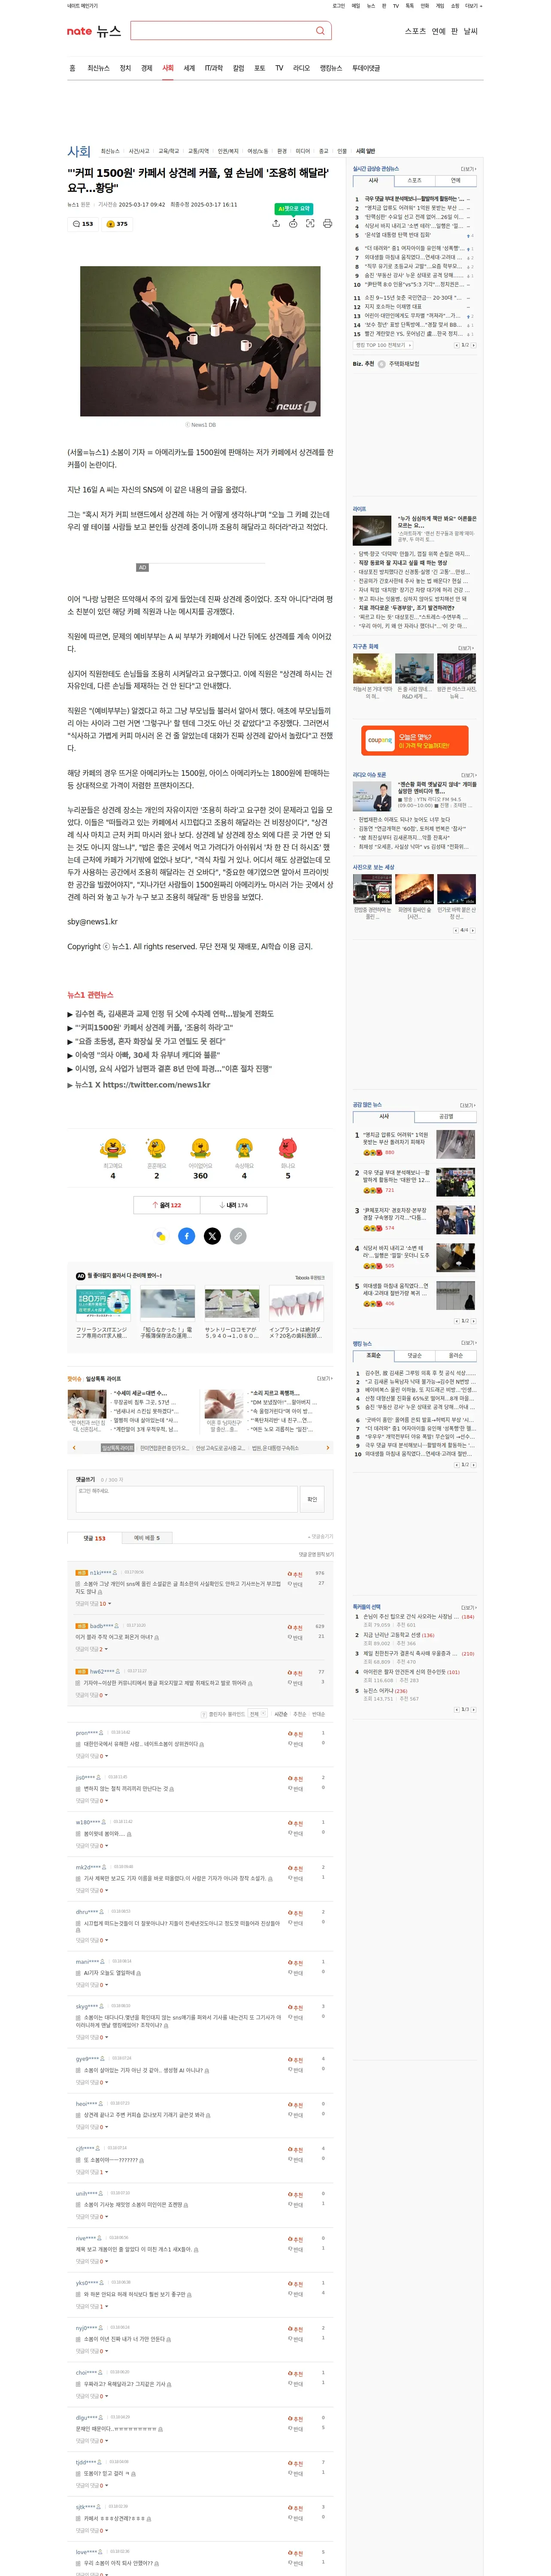Image resolution: width=551 pixels, height=2576 pixels.
Task: Select 스포츠 tab in 실시간 급상승 panel
Action: point(414,181)
